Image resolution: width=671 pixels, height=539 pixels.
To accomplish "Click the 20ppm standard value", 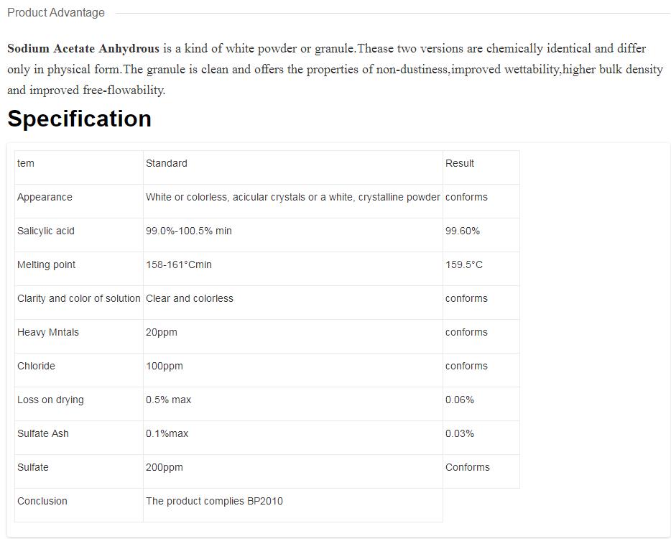I will pyautogui.click(x=162, y=332).
